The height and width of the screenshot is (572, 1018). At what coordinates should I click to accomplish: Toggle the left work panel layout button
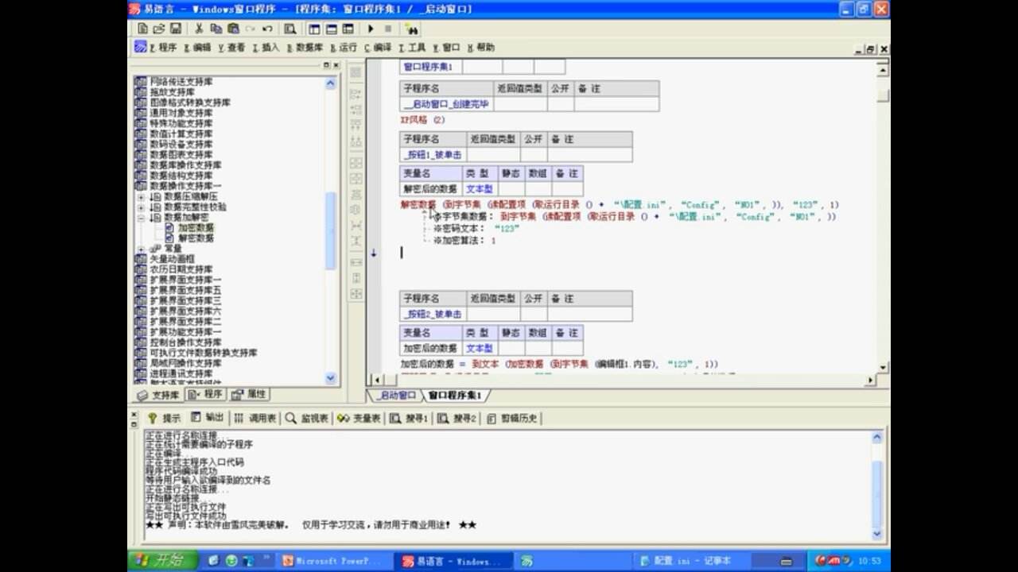coord(315,29)
